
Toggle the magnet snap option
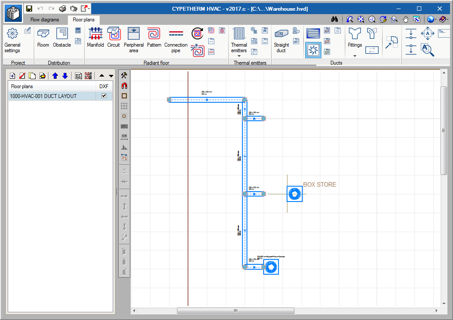124,86
